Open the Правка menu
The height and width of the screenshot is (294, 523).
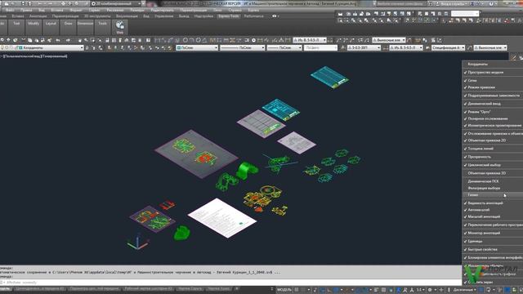click(26, 11)
